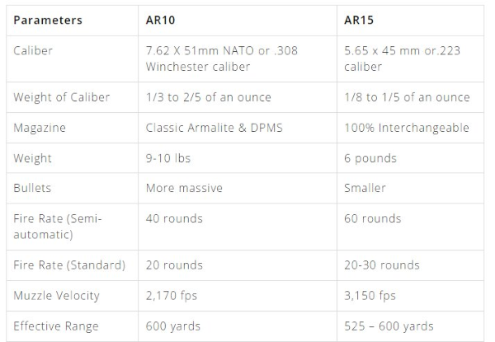495x342 pixels.
Task: Select the "Smaller" bullets cell
Action: click(x=365, y=188)
